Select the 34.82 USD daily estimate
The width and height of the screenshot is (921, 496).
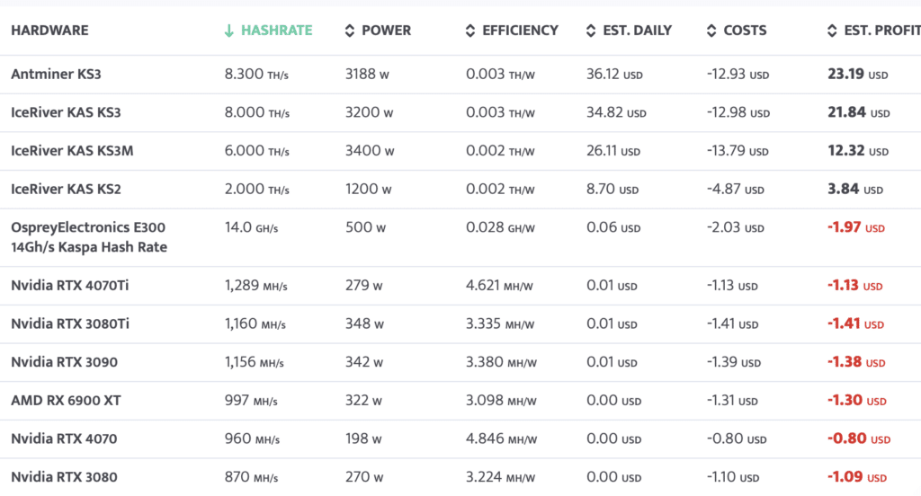tap(616, 112)
